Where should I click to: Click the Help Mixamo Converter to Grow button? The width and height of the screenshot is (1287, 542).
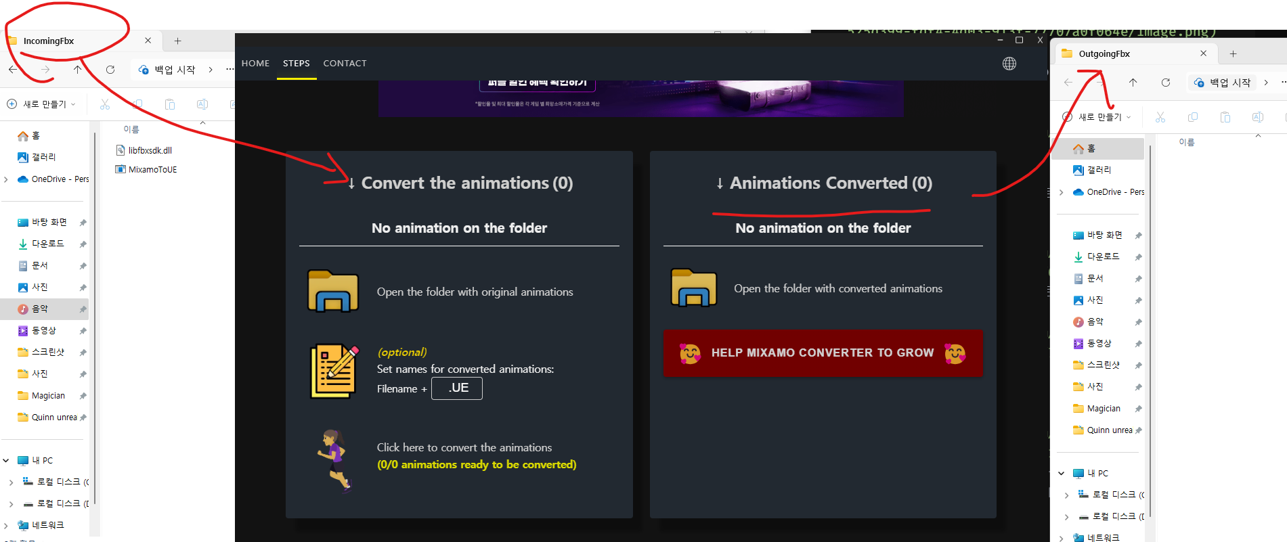(x=823, y=353)
